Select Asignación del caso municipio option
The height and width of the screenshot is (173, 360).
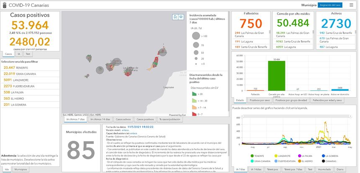coord(330,5)
